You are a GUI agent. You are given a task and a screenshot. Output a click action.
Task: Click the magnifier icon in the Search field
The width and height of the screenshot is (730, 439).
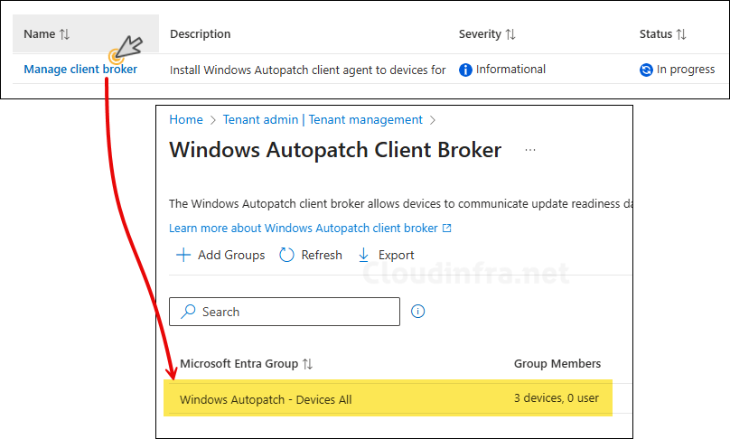(188, 312)
